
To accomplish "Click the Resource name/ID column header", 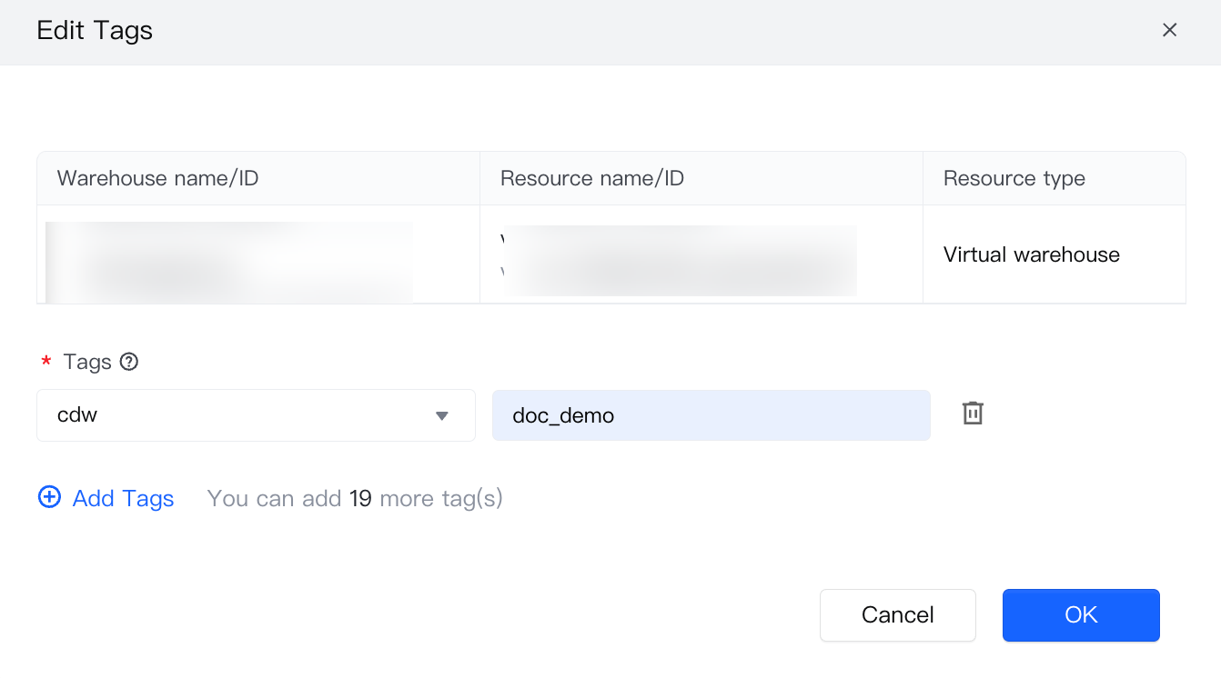I will 591,178.
